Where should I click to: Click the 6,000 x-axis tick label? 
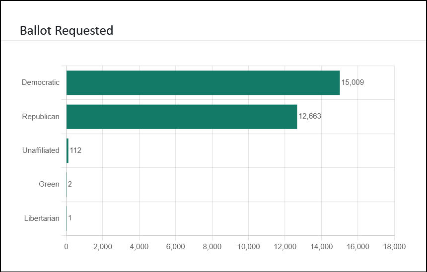click(x=175, y=246)
